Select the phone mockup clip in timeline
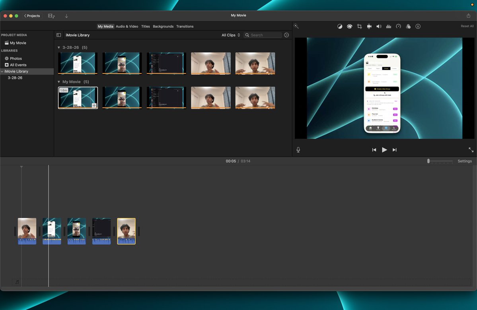This screenshot has height=310, width=477. (x=52, y=231)
